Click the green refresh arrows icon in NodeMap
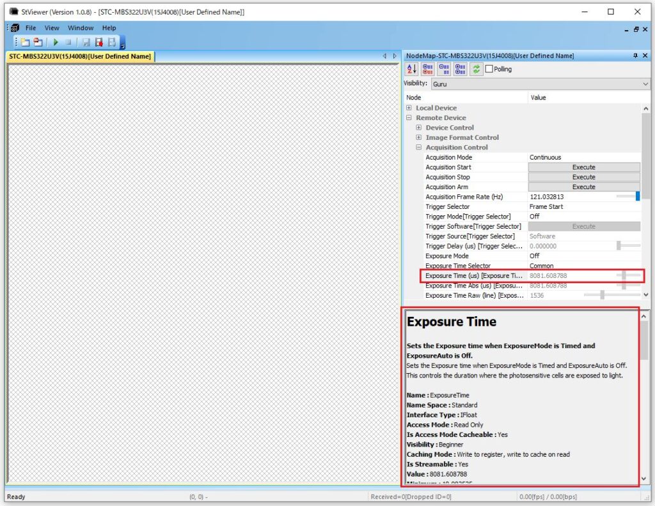Image resolution: width=655 pixels, height=506 pixels. [x=476, y=69]
